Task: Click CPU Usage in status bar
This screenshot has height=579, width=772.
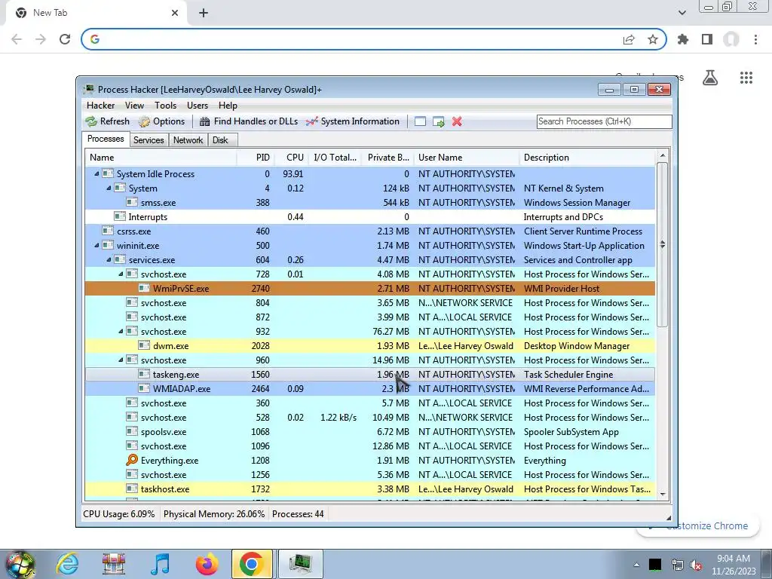Action: pos(118,514)
